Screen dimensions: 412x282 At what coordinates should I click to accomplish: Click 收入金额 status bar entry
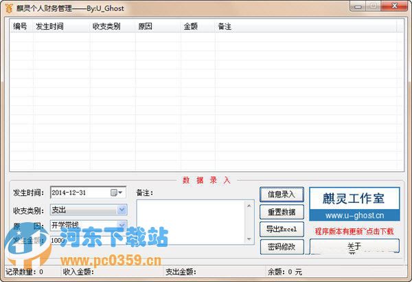[x=78, y=272]
